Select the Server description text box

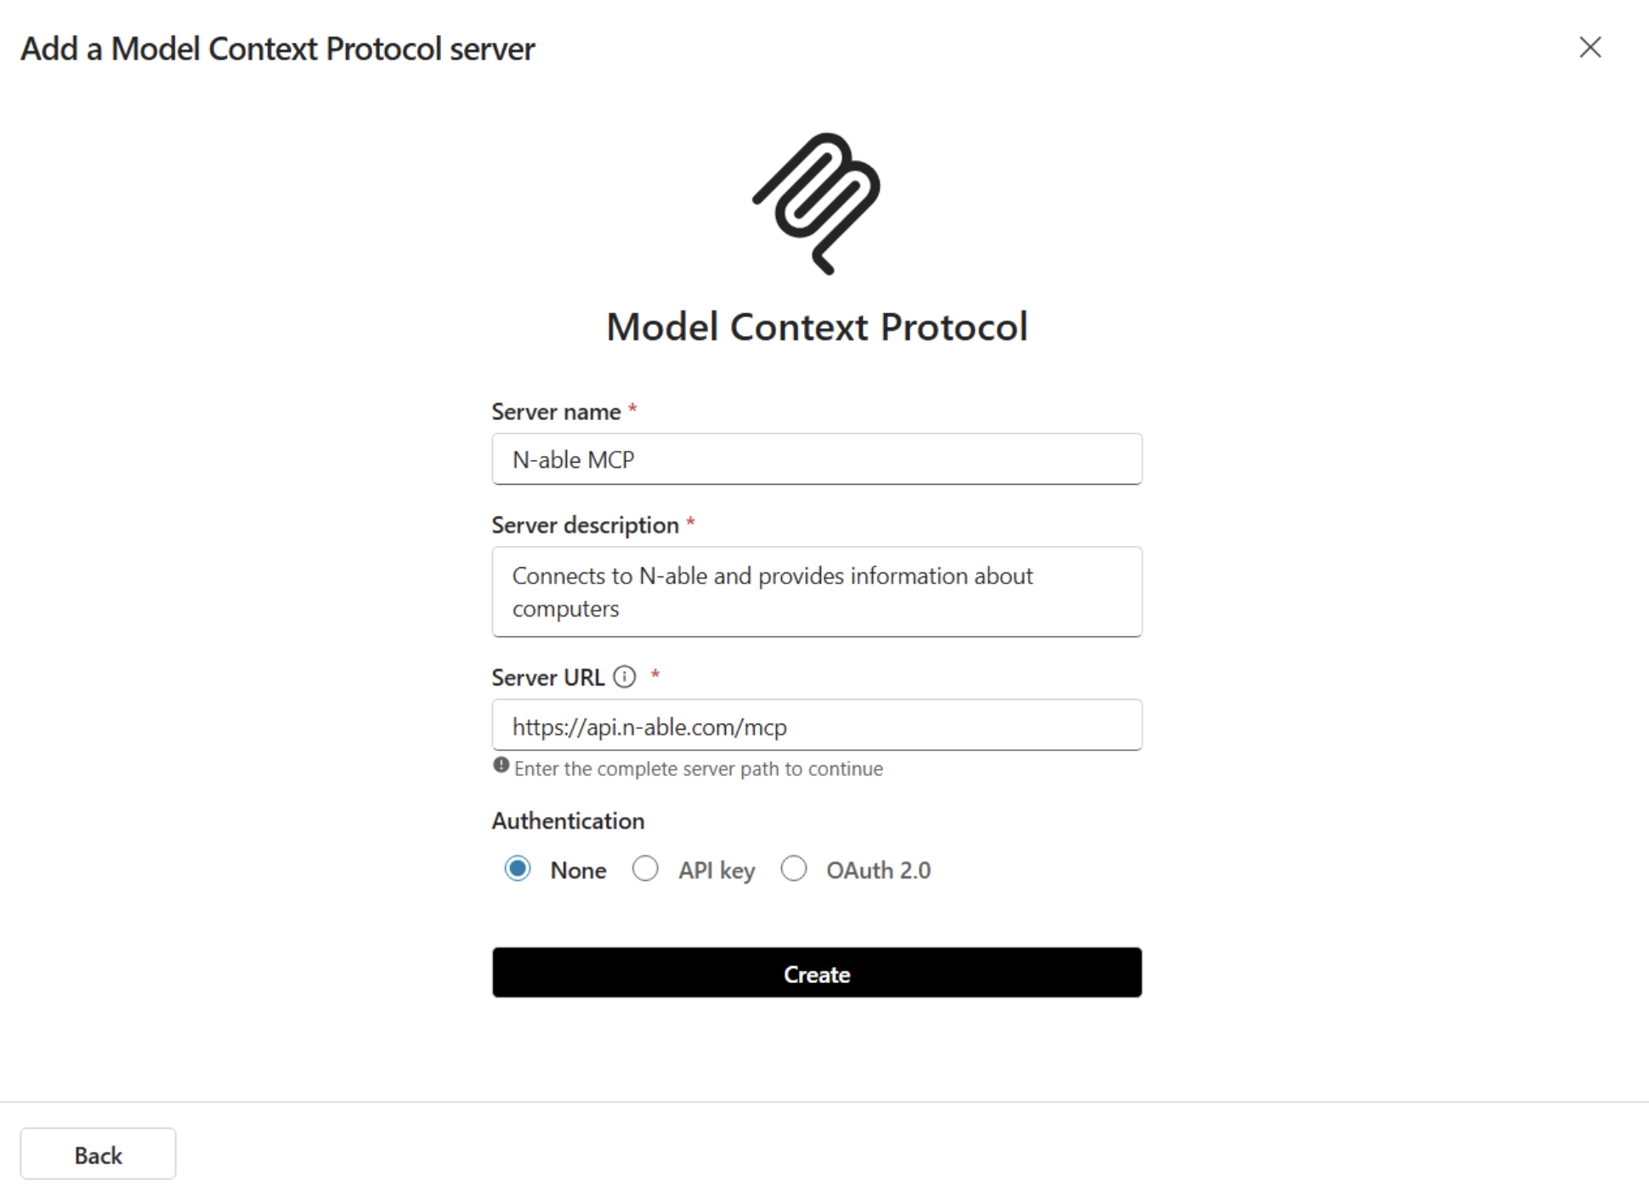pos(816,591)
